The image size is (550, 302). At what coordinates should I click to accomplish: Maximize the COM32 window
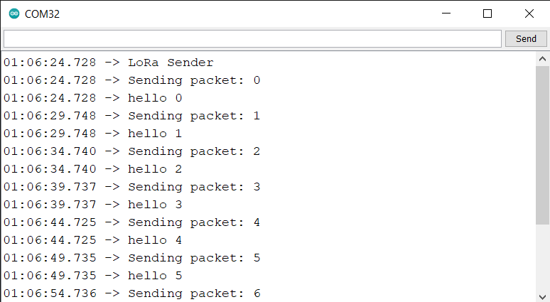[x=487, y=14]
